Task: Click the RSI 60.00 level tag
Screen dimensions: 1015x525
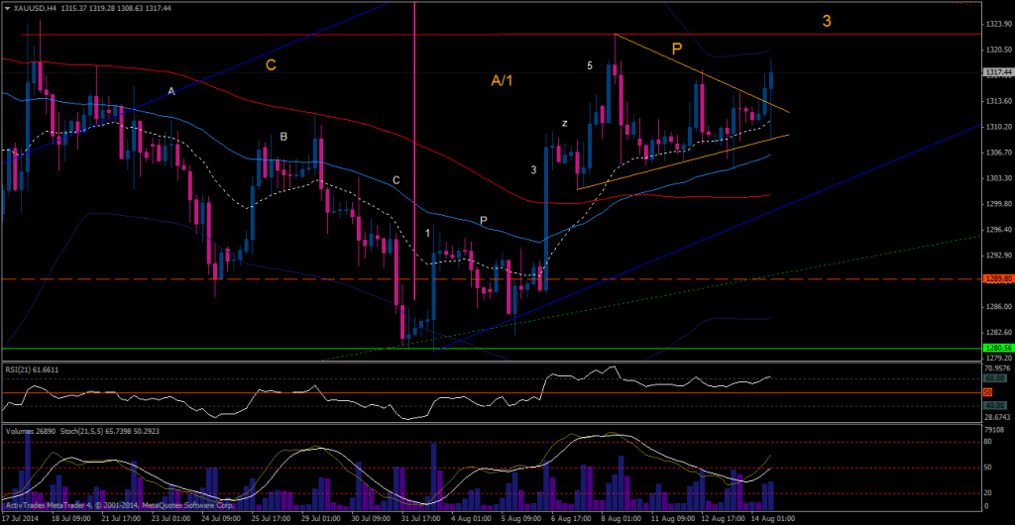Action: (x=997, y=377)
